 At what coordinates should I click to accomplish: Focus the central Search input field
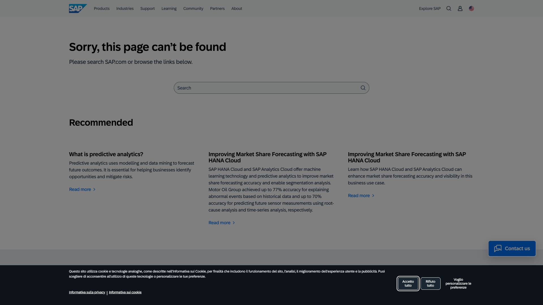click(266, 88)
